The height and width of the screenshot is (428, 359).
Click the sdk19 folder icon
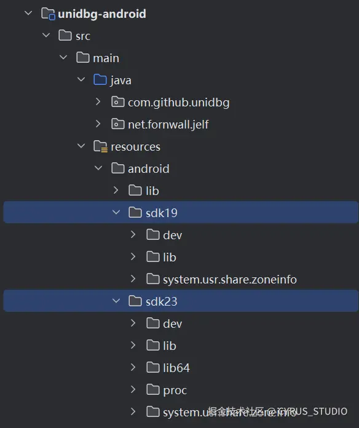click(135, 212)
